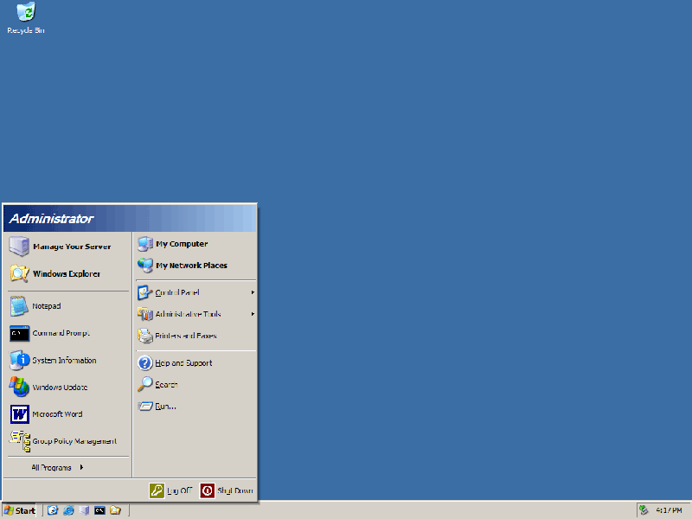
Task: Open Manage Your Server
Action: point(73,246)
